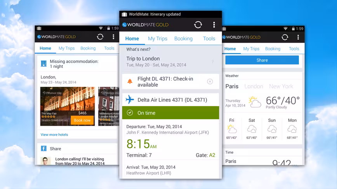Open Booking tab on center phone
337x189 pixels.
point(183,39)
